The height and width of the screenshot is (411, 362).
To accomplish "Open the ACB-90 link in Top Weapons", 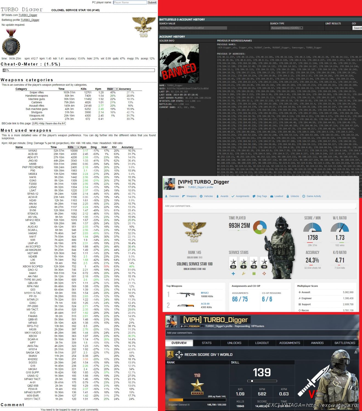I will (205, 304).
